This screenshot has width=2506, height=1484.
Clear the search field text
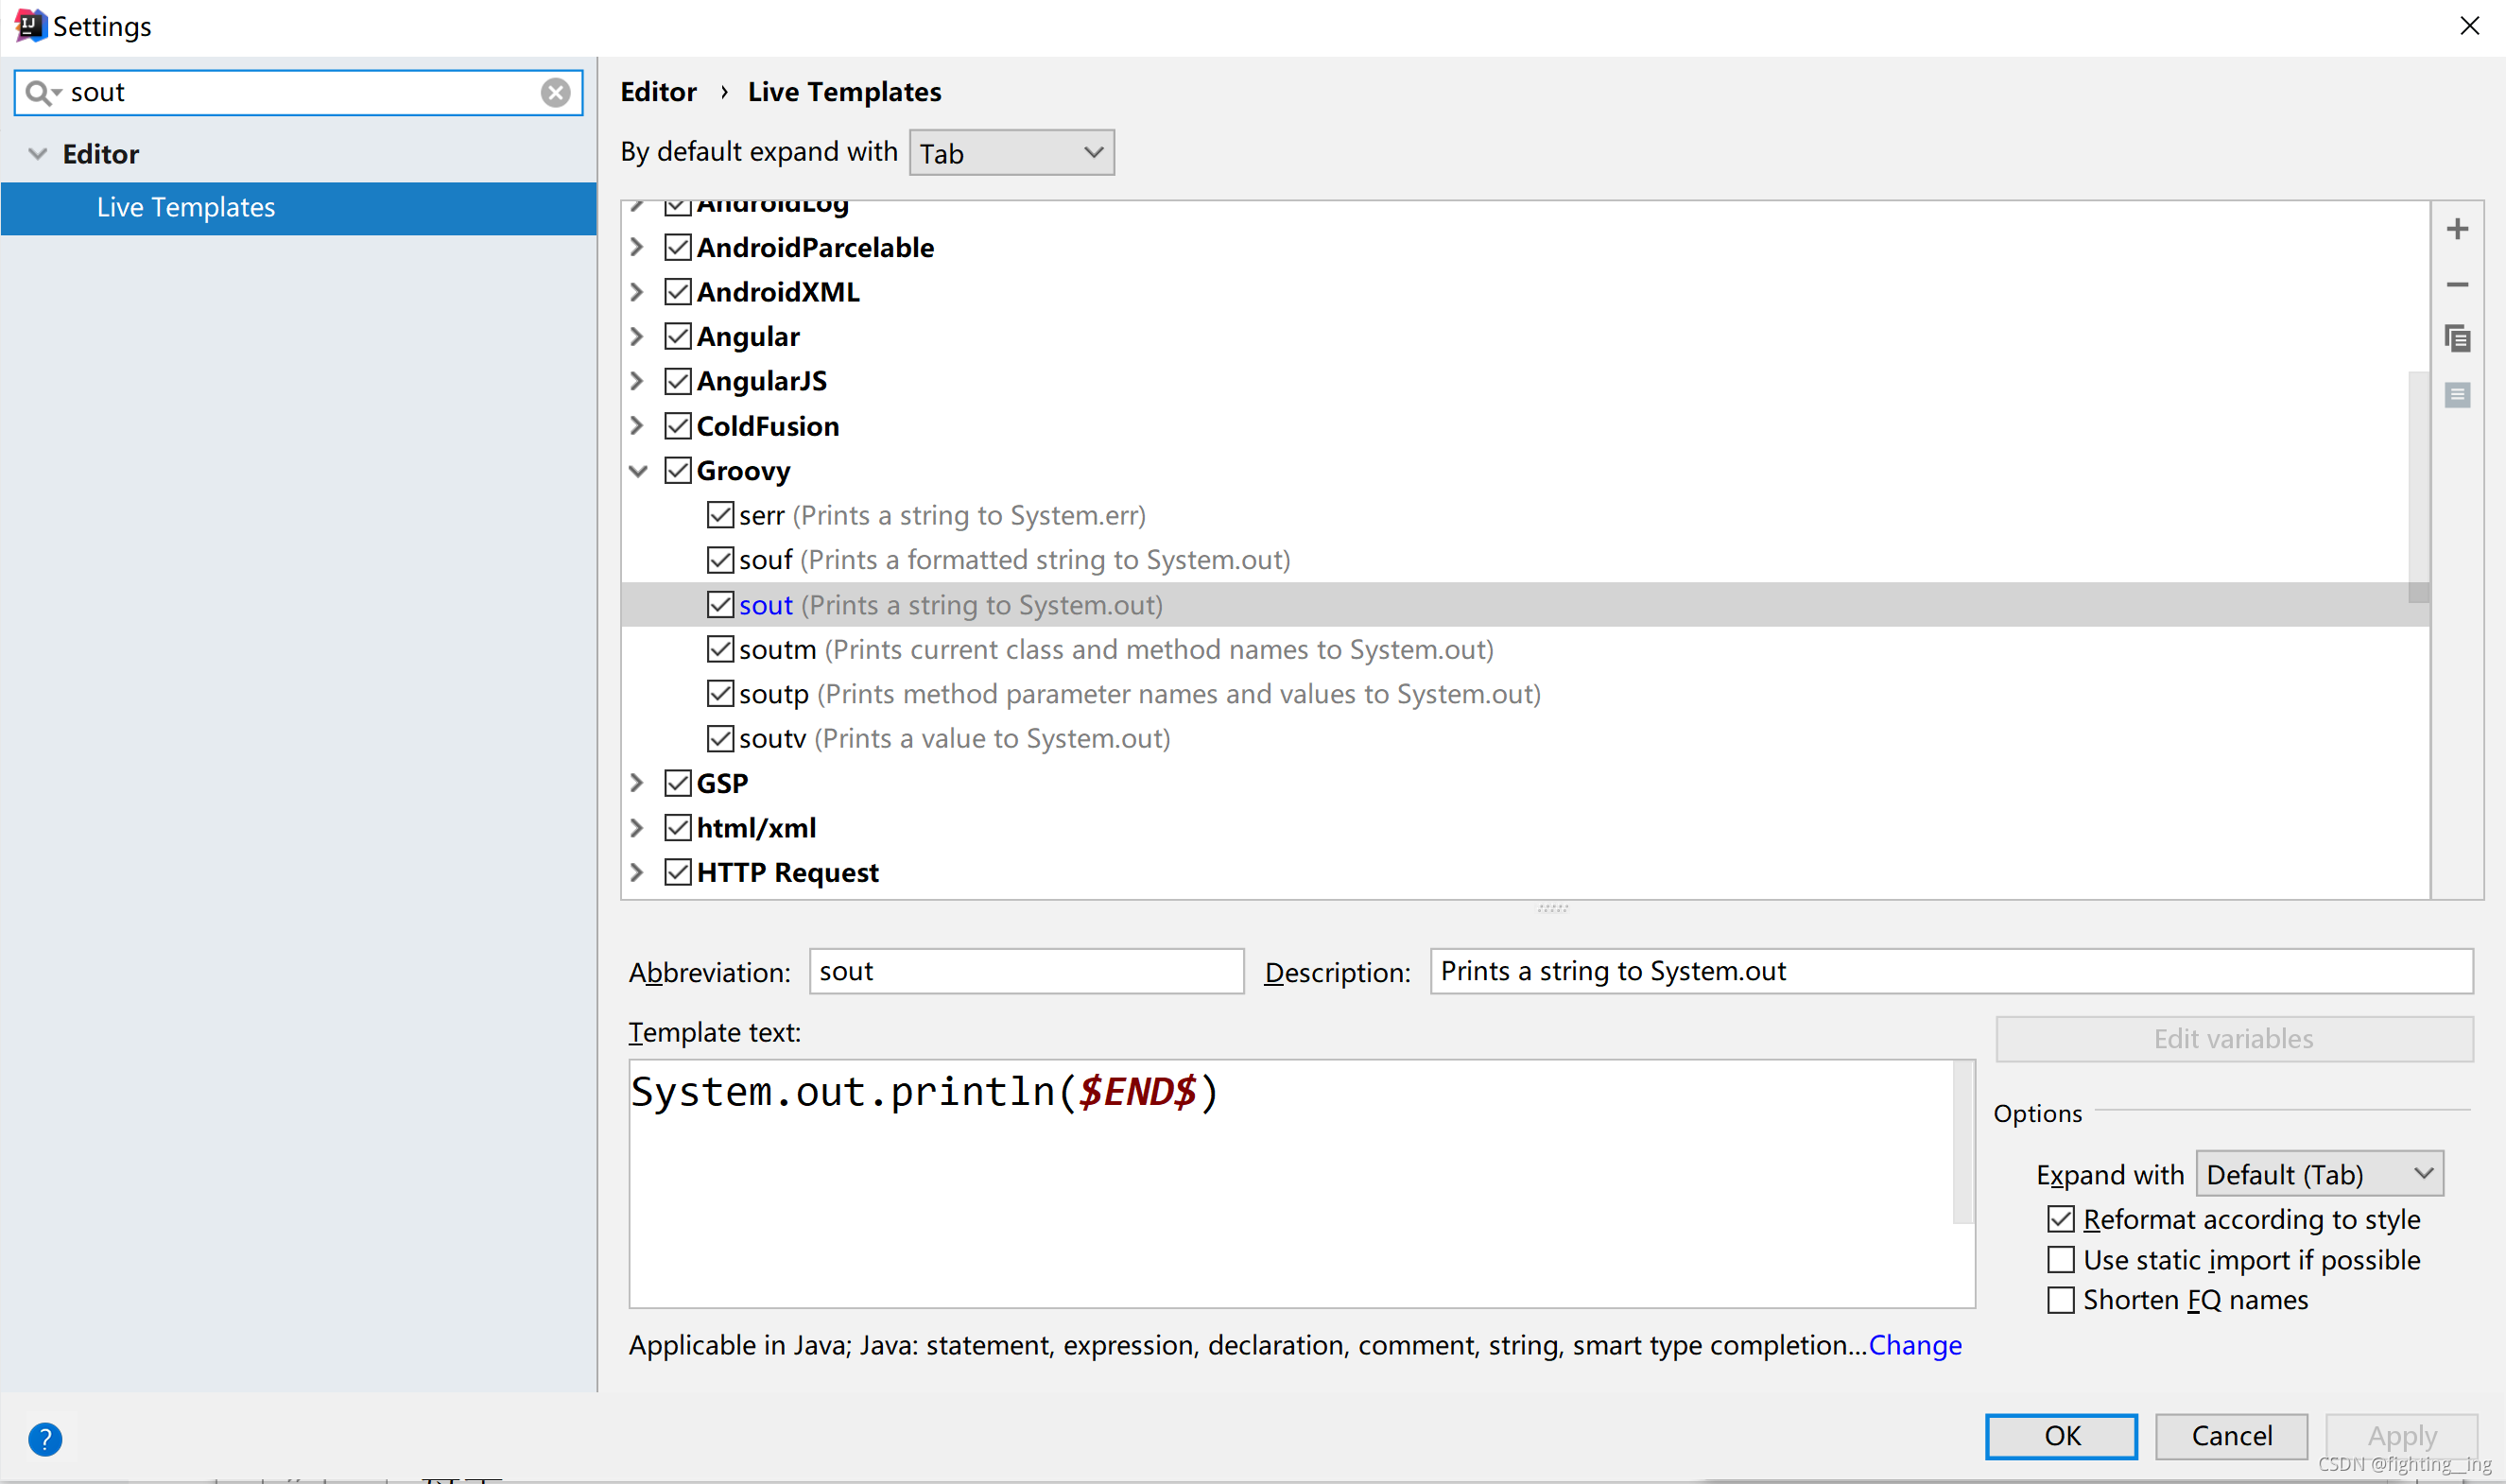pyautogui.click(x=556, y=93)
